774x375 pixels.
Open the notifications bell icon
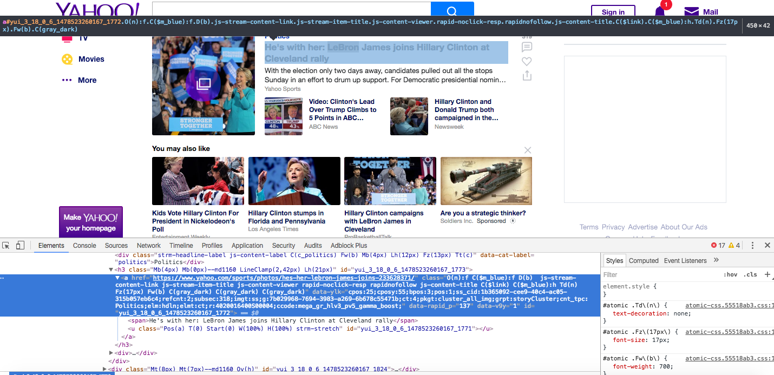click(x=660, y=12)
